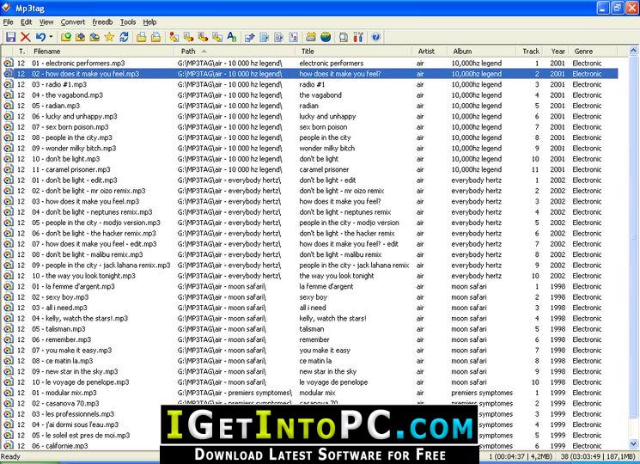The image size is (640, 464).
Task: Sort by the Path column header
Action: tap(235, 52)
